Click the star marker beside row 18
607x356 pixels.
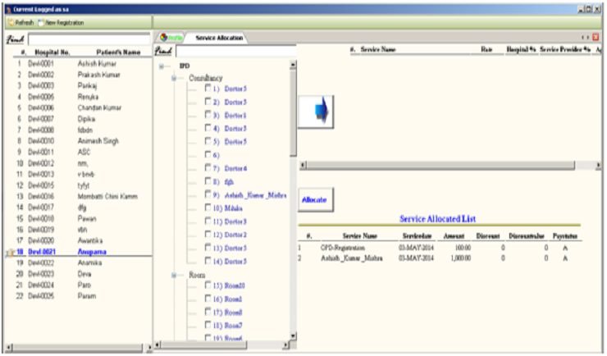pyautogui.click(x=10, y=253)
